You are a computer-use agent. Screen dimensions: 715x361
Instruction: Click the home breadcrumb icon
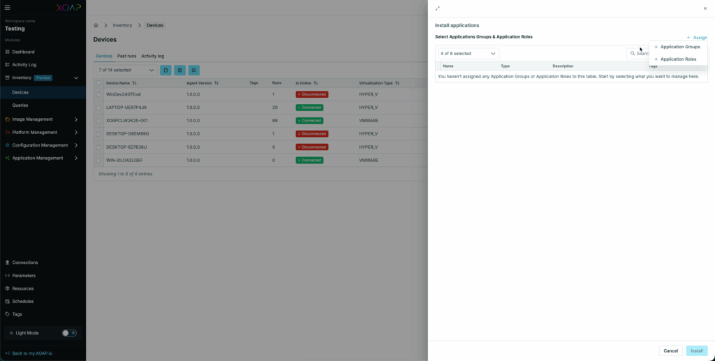(96, 25)
